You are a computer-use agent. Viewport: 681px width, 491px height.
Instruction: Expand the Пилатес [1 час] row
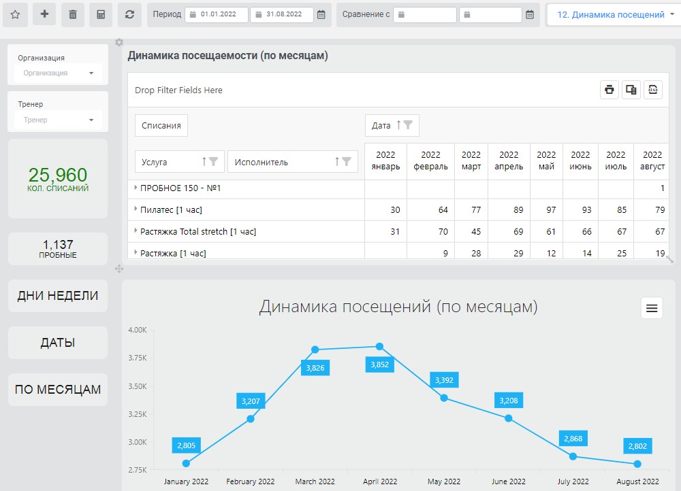(x=136, y=209)
